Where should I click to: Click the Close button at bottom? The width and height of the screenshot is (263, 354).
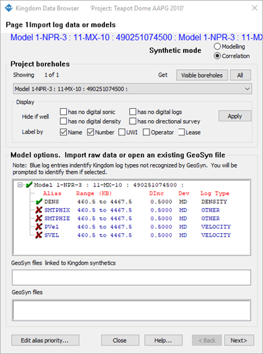(120, 340)
